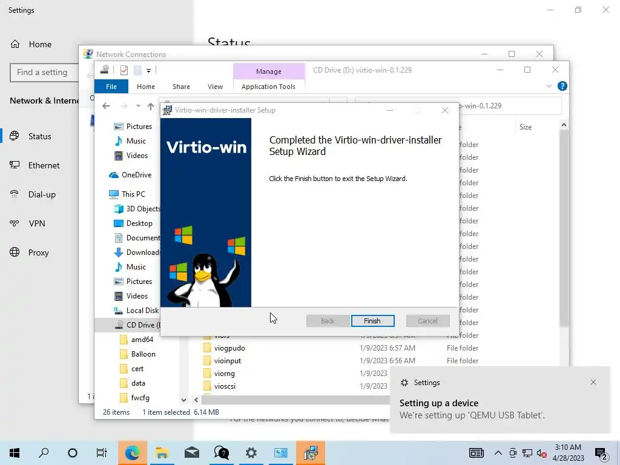Click Finish to exit the Setup Wizard
Image resolution: width=620 pixels, height=465 pixels.
[x=372, y=321]
